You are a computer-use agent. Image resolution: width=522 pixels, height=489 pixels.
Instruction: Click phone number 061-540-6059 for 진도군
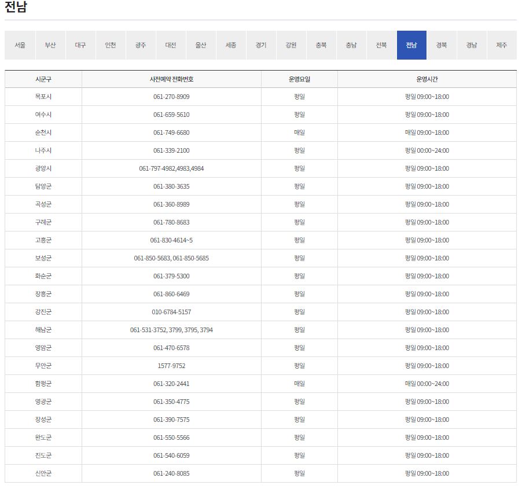(x=171, y=457)
